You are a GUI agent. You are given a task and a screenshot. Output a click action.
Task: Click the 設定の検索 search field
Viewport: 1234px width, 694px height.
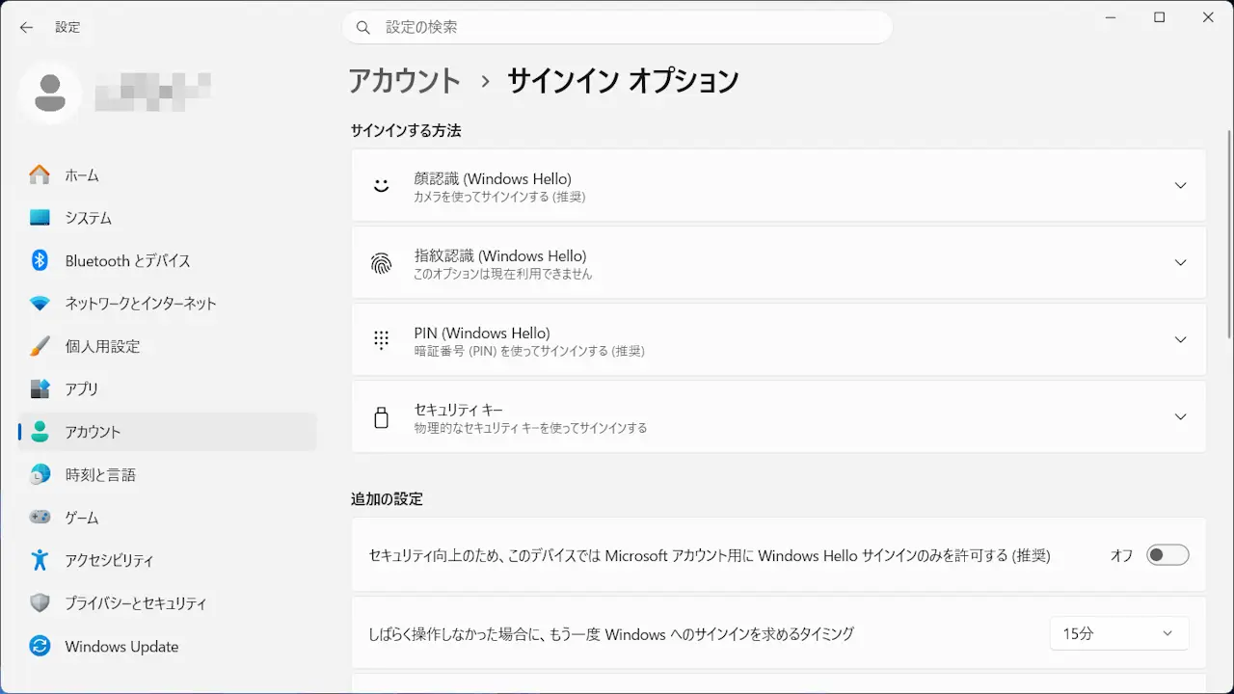coord(627,27)
